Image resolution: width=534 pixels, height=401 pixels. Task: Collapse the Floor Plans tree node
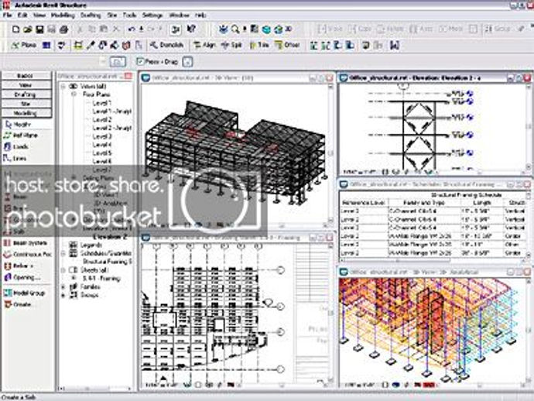coord(74,94)
